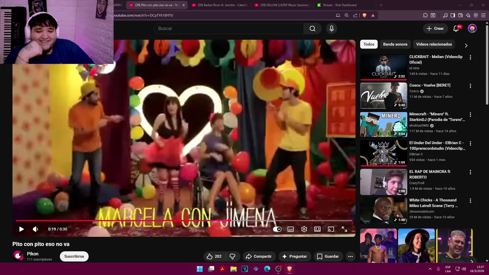The width and height of the screenshot is (489, 275).
Task: Open more options for the White Chicks video
Action: pyautogui.click(x=470, y=201)
